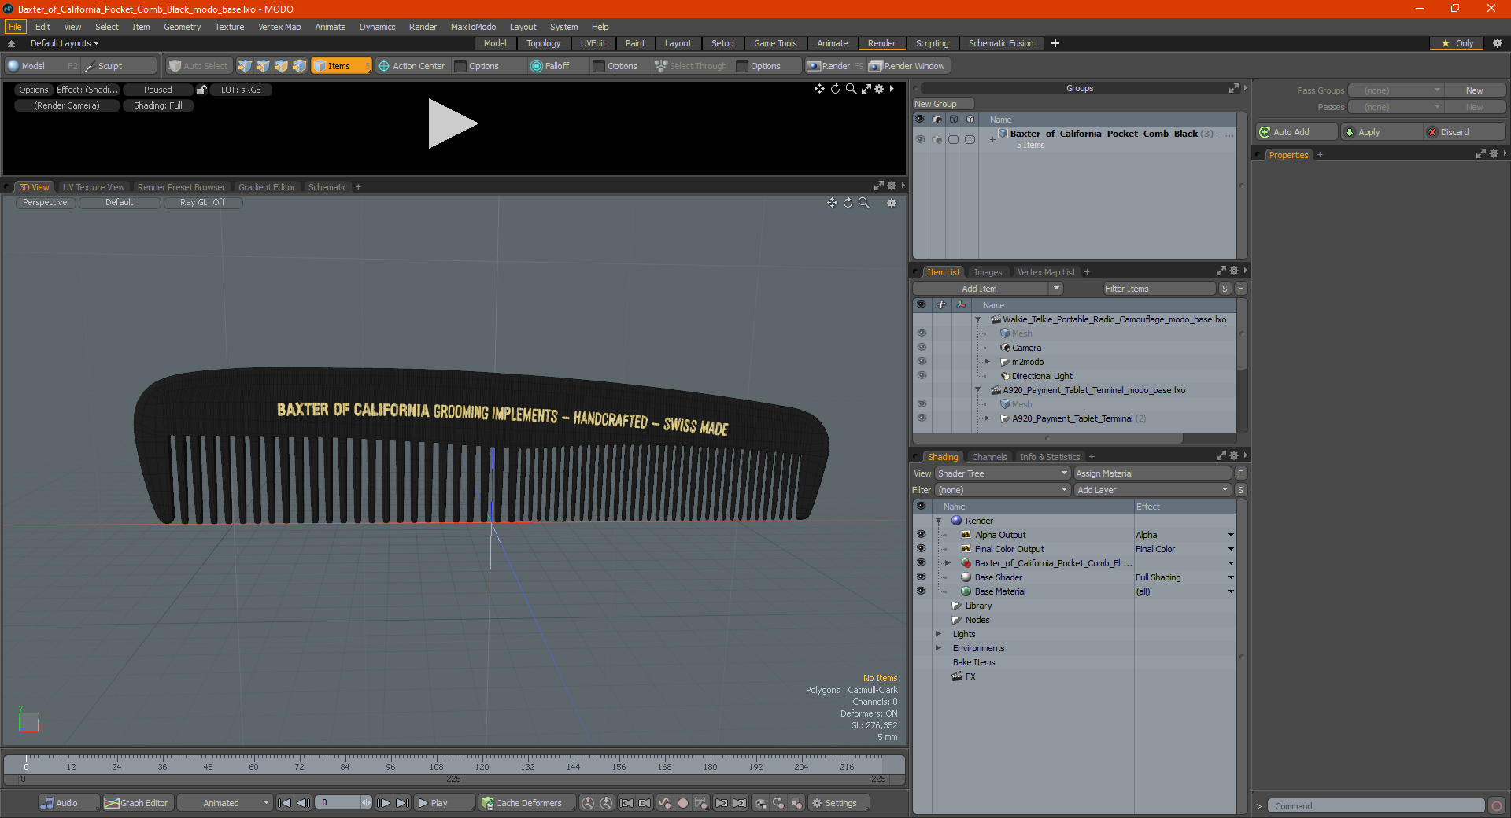Toggle the auto-key record circle icon

click(683, 803)
